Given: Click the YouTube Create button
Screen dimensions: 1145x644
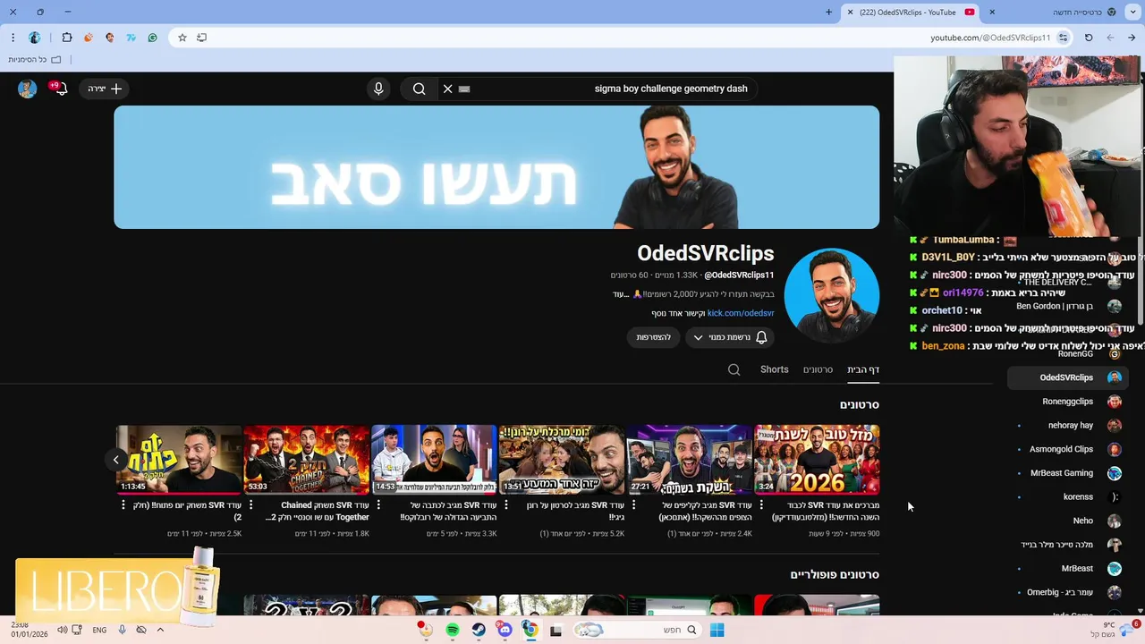Looking at the screenshot, I should [105, 89].
